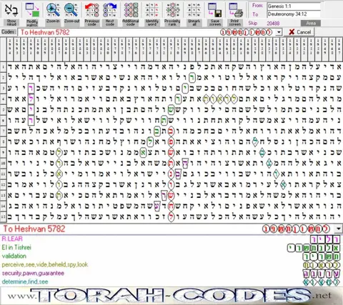
Task: Click the Show nikud Hebrew letters icon
Action: point(11,10)
